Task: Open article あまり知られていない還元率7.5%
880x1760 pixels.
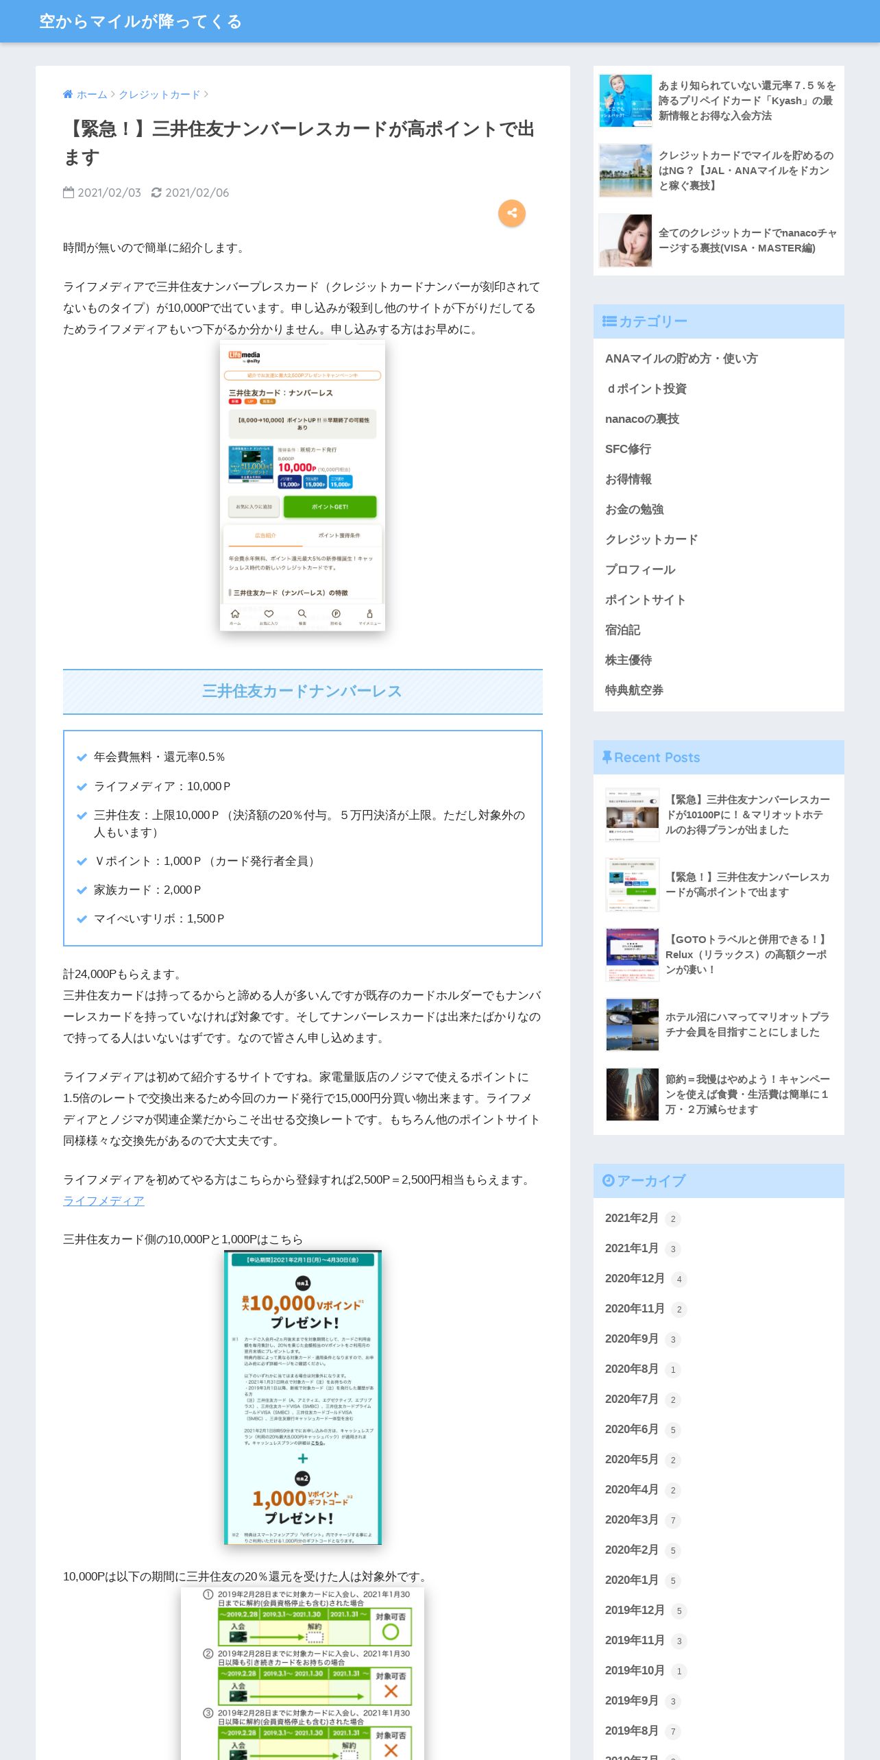Action: [x=747, y=101]
